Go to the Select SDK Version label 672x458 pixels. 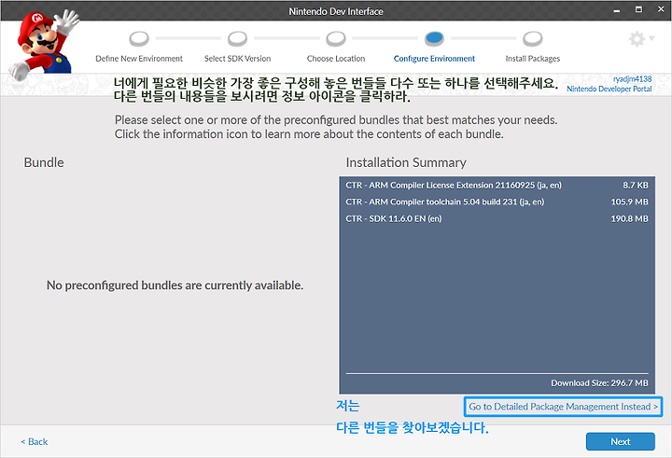(237, 59)
